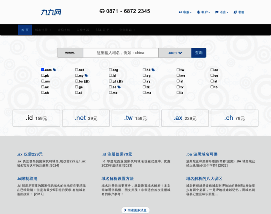Check the .tw checkbox
The image size is (271, 214).
tap(178, 70)
